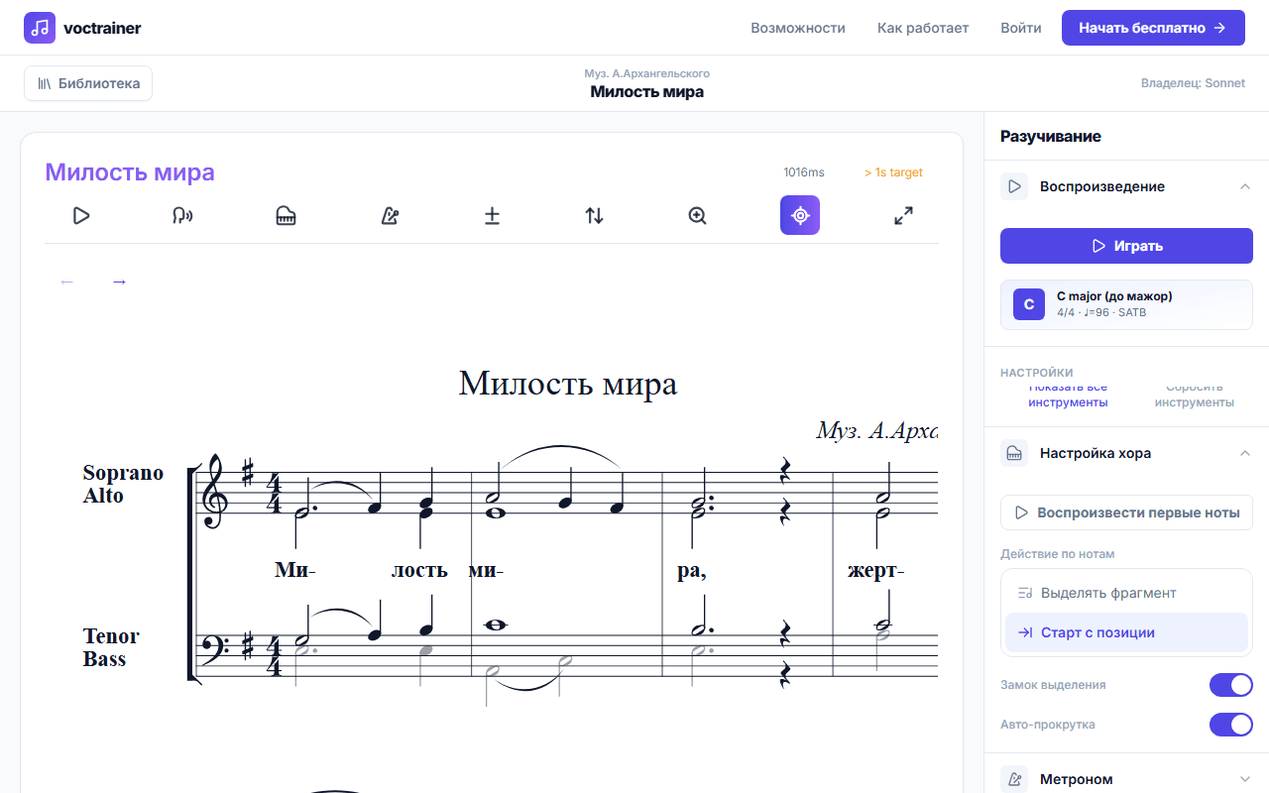The height and width of the screenshot is (793, 1269).
Task: Click Воспроизвести первые ноты button
Action: [x=1126, y=512]
